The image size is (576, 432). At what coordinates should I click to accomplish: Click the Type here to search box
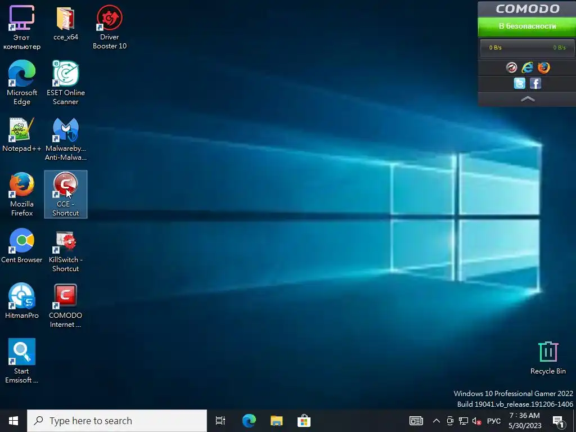tap(117, 421)
